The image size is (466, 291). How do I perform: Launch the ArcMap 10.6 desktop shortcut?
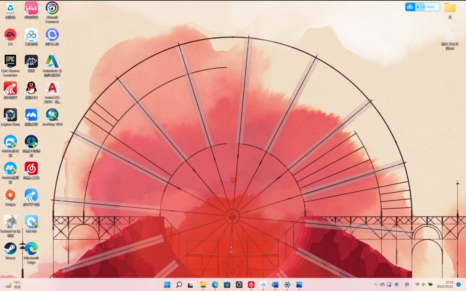pyautogui.click(x=52, y=118)
